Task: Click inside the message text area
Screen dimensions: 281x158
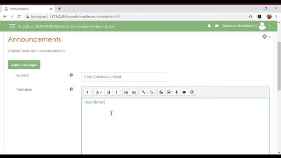Action: point(175,126)
